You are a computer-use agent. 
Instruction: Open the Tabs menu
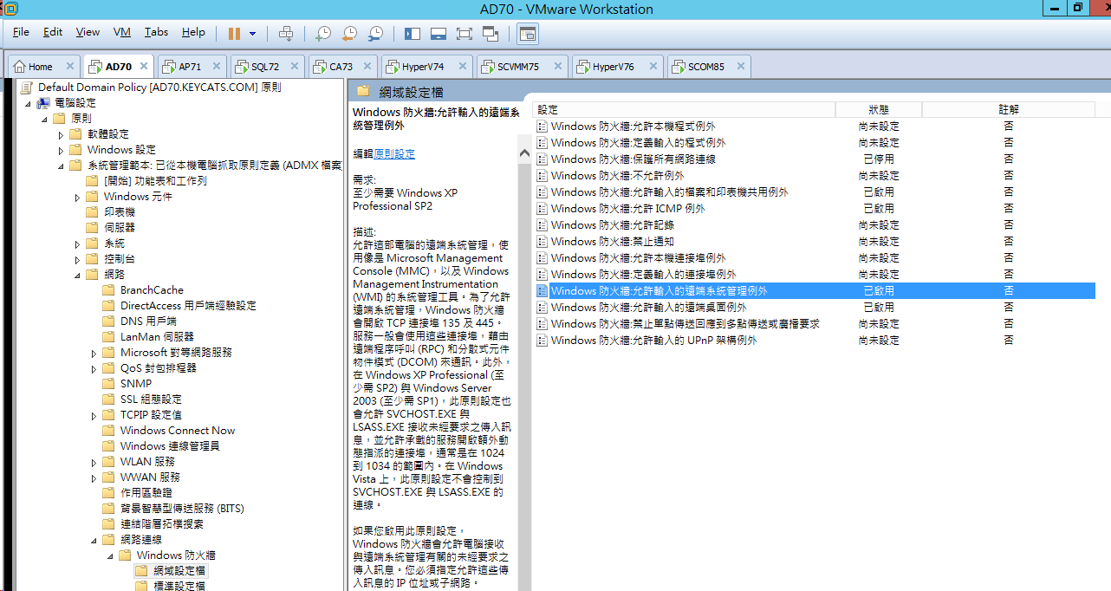156,32
